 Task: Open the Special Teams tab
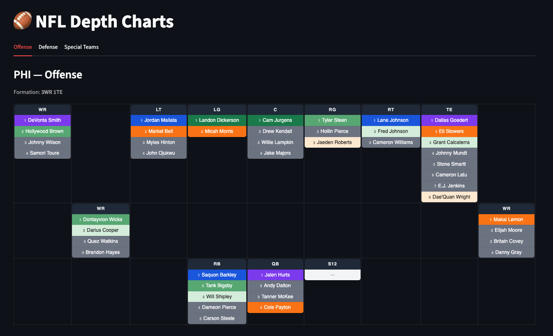[x=81, y=47]
